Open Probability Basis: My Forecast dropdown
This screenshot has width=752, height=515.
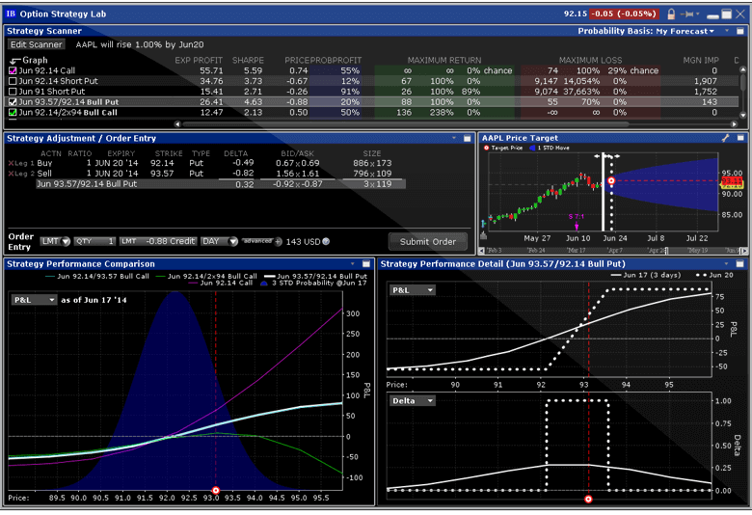(646, 31)
